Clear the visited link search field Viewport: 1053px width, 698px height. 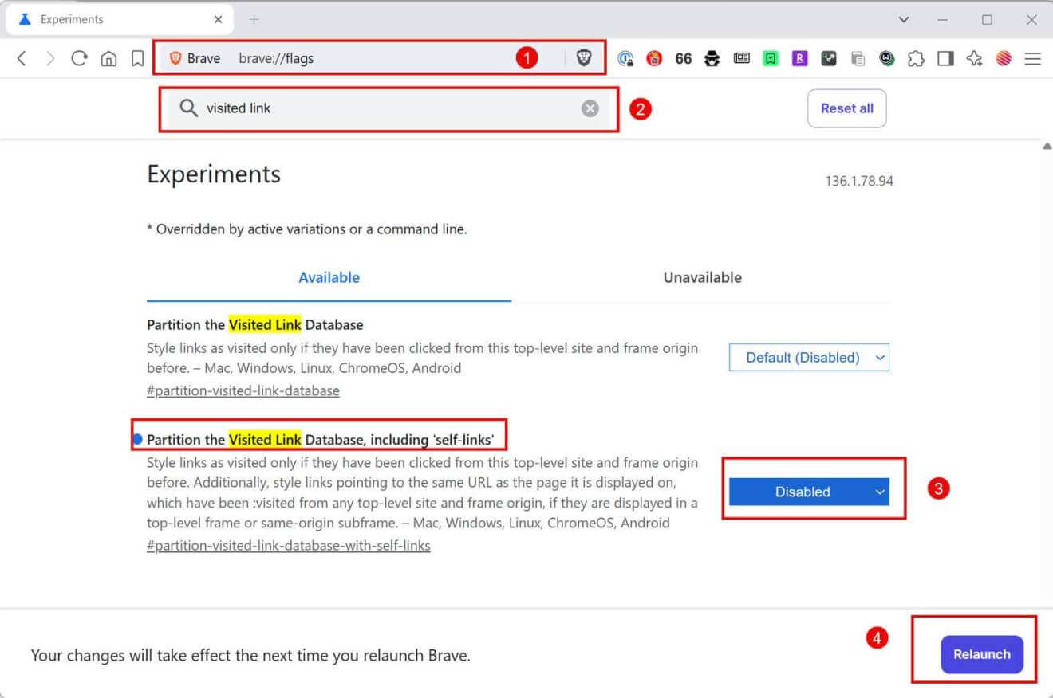(x=590, y=108)
